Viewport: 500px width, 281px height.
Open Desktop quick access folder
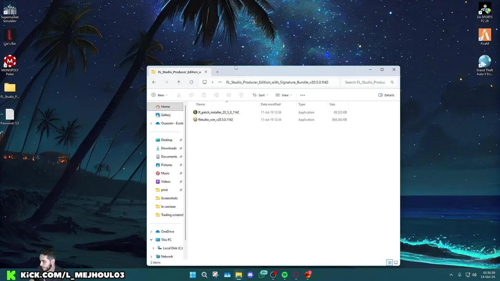[166, 140]
